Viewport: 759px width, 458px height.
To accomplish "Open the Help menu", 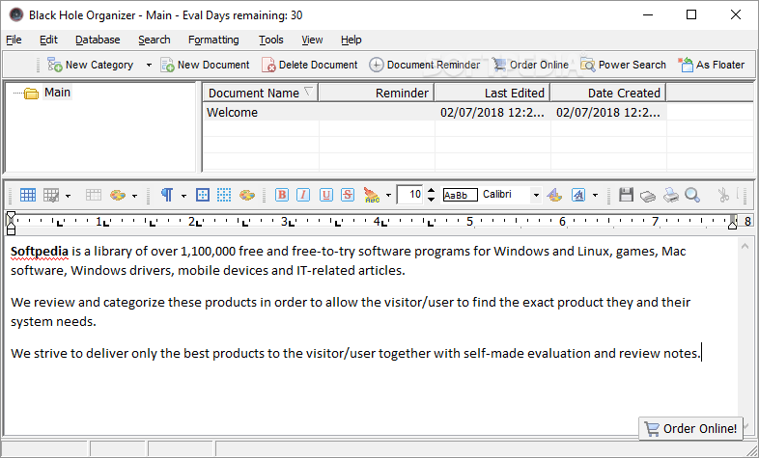I will coord(351,40).
